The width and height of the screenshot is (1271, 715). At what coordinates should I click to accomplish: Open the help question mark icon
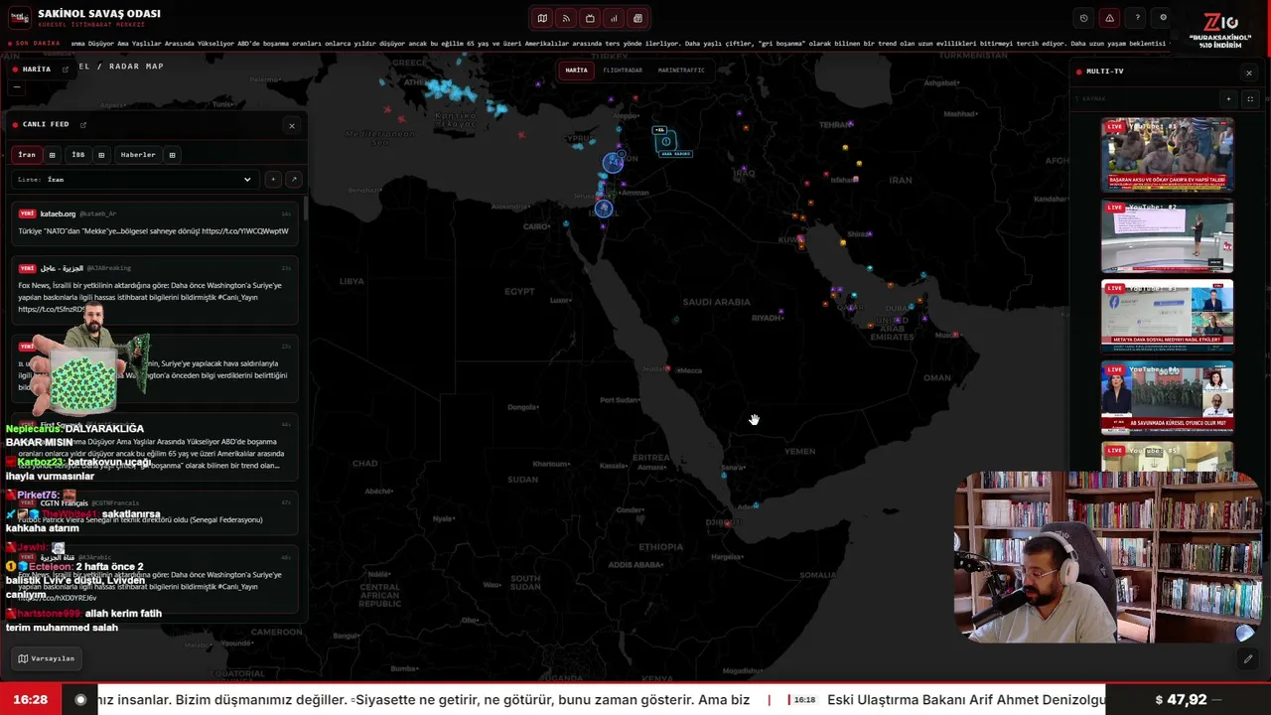(1137, 18)
